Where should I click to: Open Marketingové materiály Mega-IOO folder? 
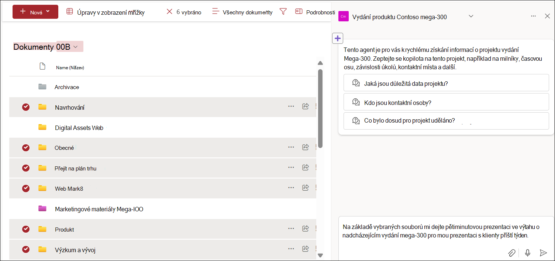[99, 209]
